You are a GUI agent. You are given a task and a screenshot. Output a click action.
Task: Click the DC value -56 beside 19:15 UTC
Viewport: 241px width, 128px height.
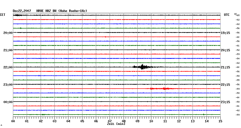pyautogui.click(x=238, y=33)
